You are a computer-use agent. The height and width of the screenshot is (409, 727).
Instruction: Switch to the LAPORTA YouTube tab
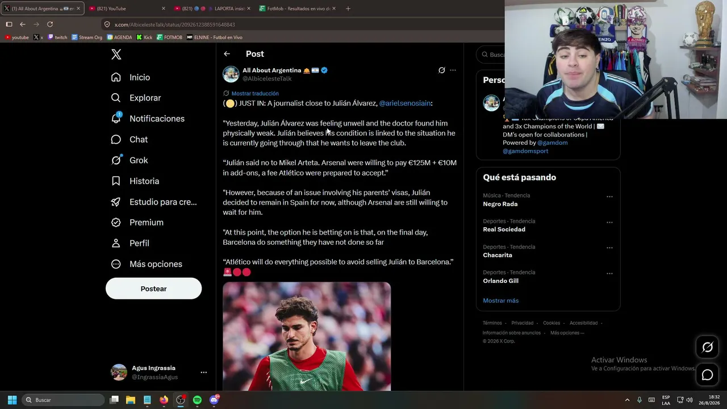click(x=211, y=9)
